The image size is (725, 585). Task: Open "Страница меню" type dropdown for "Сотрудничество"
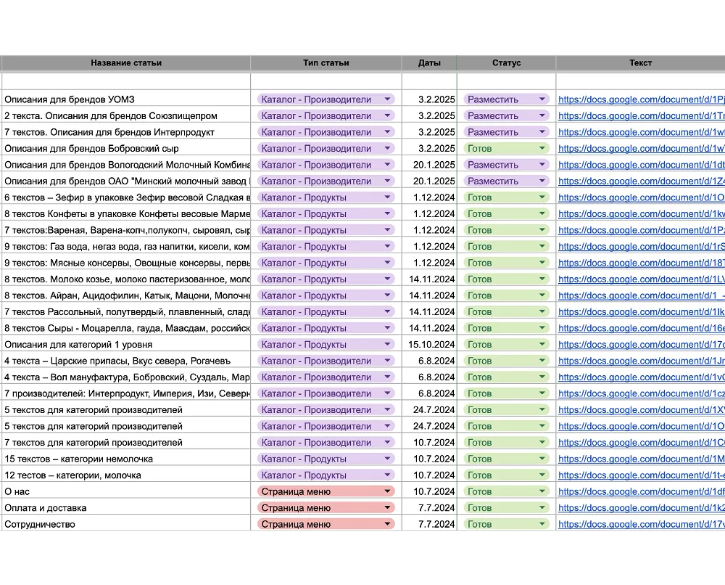coord(388,524)
